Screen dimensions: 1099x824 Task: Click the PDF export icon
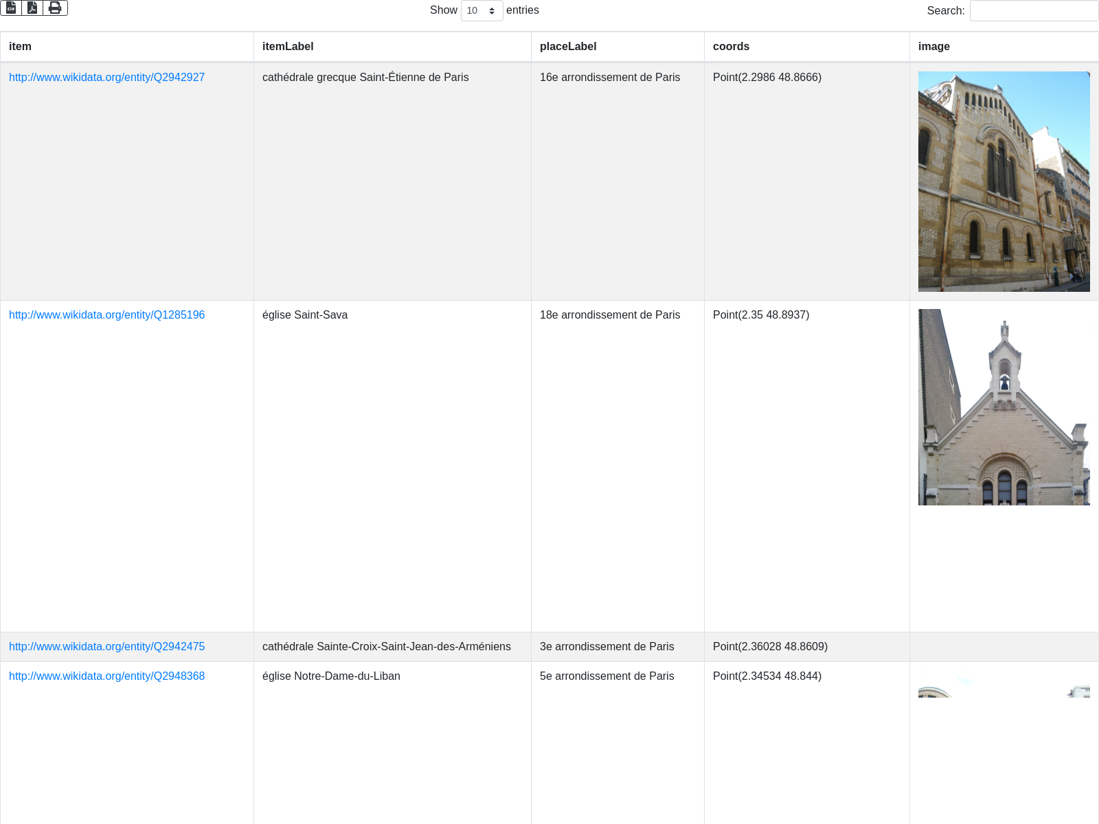pyautogui.click(x=32, y=8)
